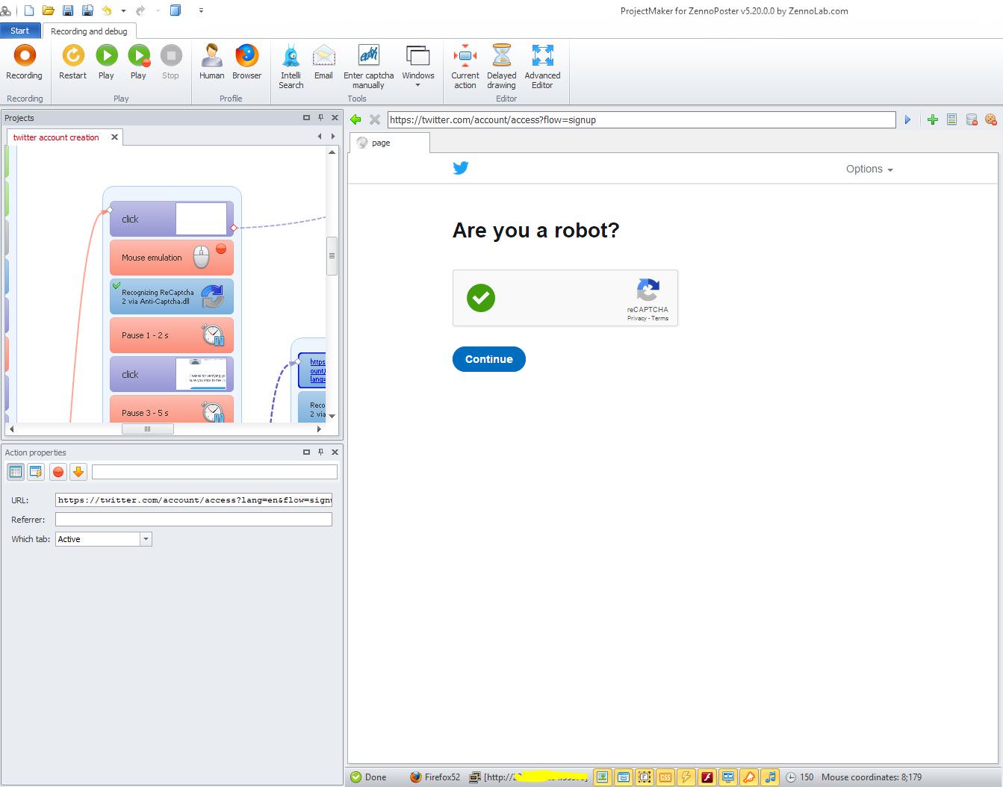Screen dimensions: 1003x787
Task: Select the Pause 1 - 2 s action
Action: (172, 335)
